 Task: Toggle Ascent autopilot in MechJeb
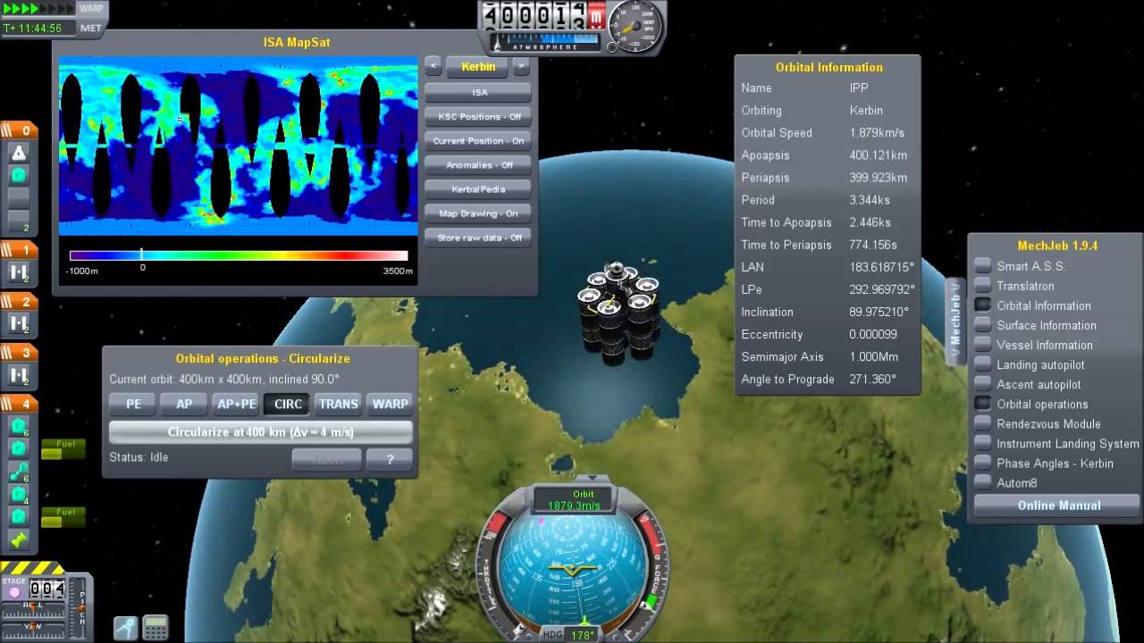pyautogui.click(x=1028, y=384)
